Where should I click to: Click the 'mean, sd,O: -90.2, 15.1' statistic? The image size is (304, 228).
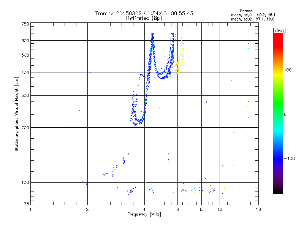coord(253,15)
